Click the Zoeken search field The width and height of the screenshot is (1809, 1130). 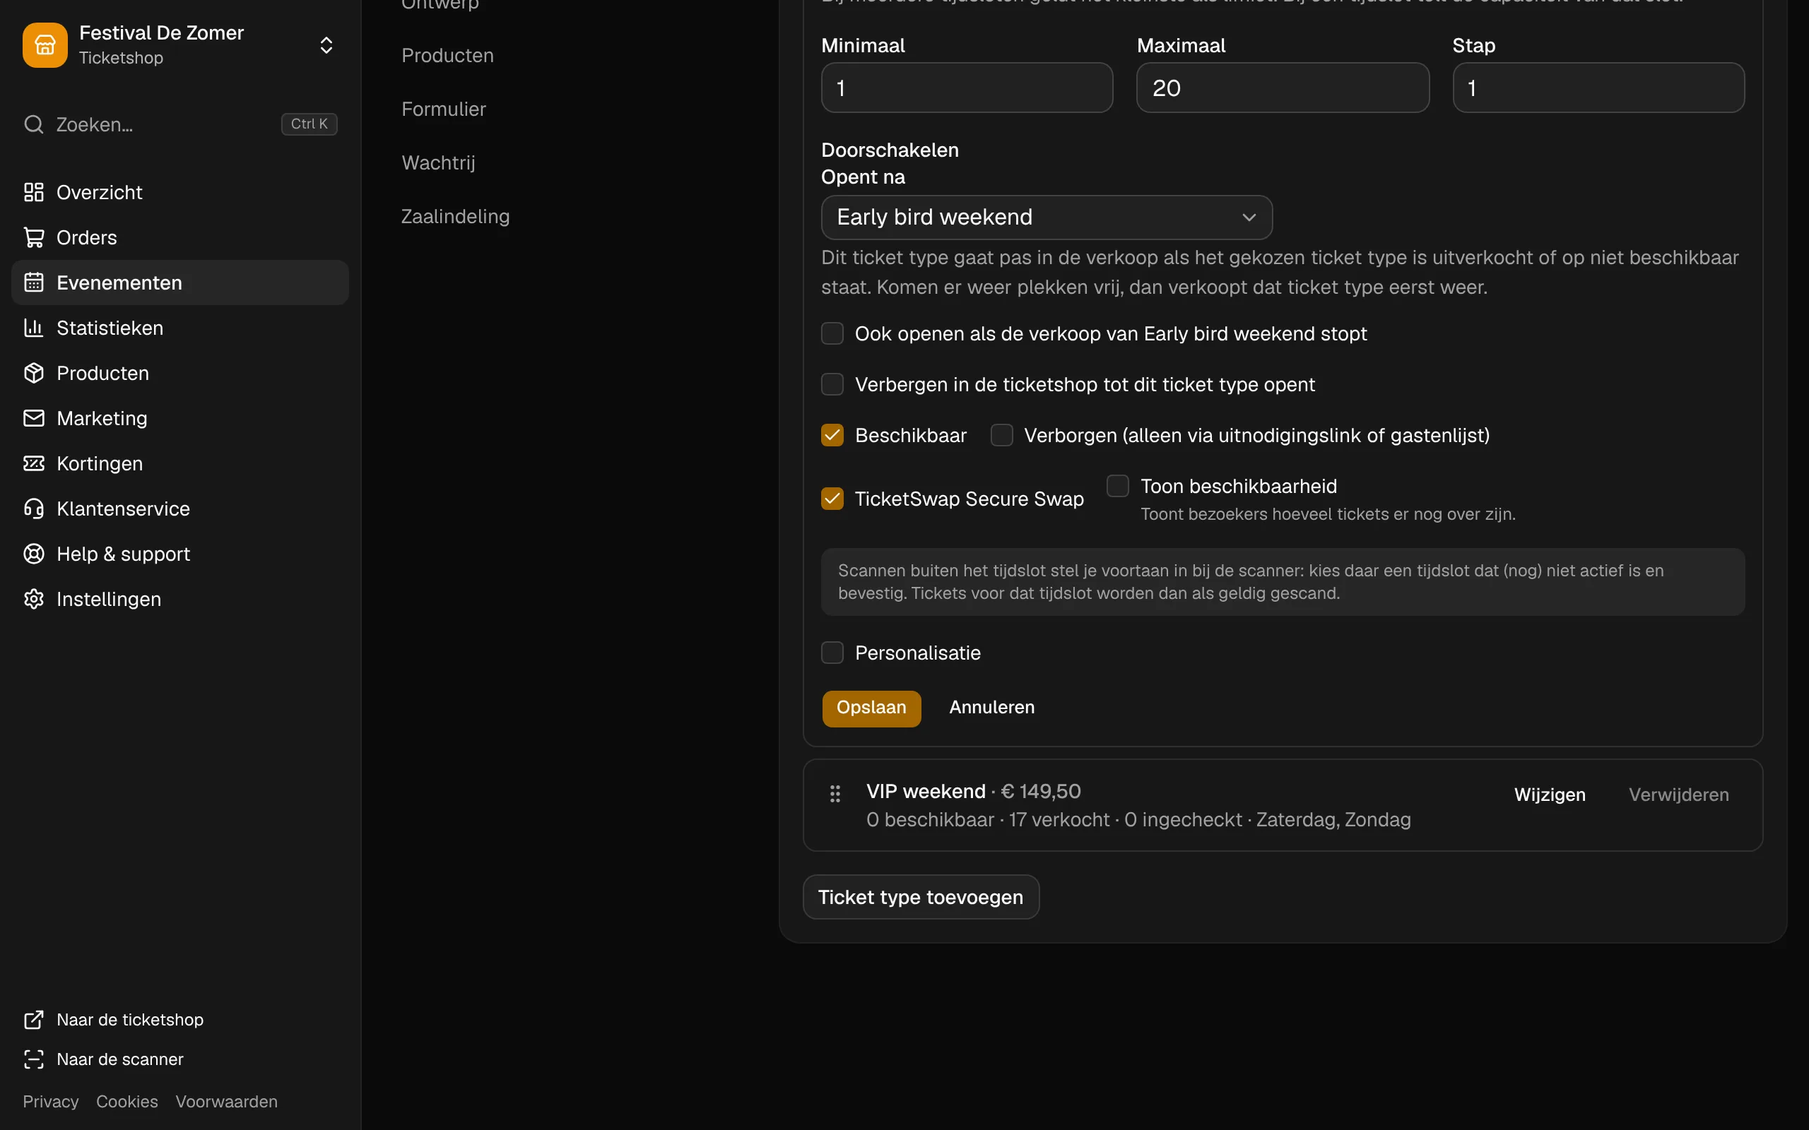pos(180,124)
